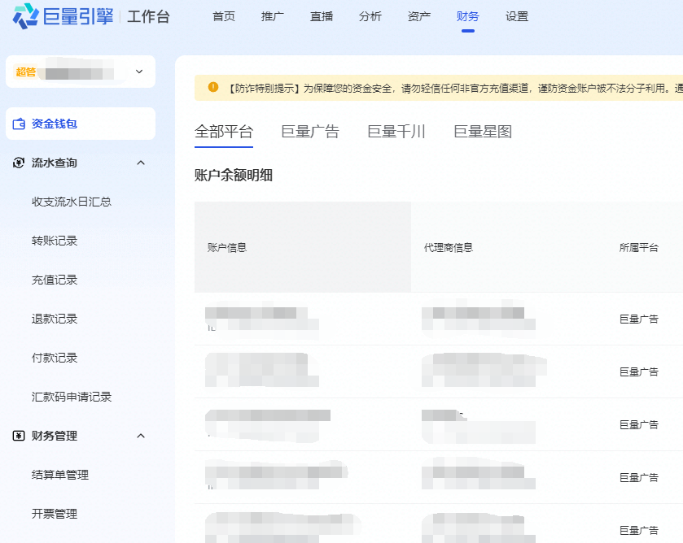
Task: Open 资金钱包 in the sidebar
Action: tap(81, 124)
